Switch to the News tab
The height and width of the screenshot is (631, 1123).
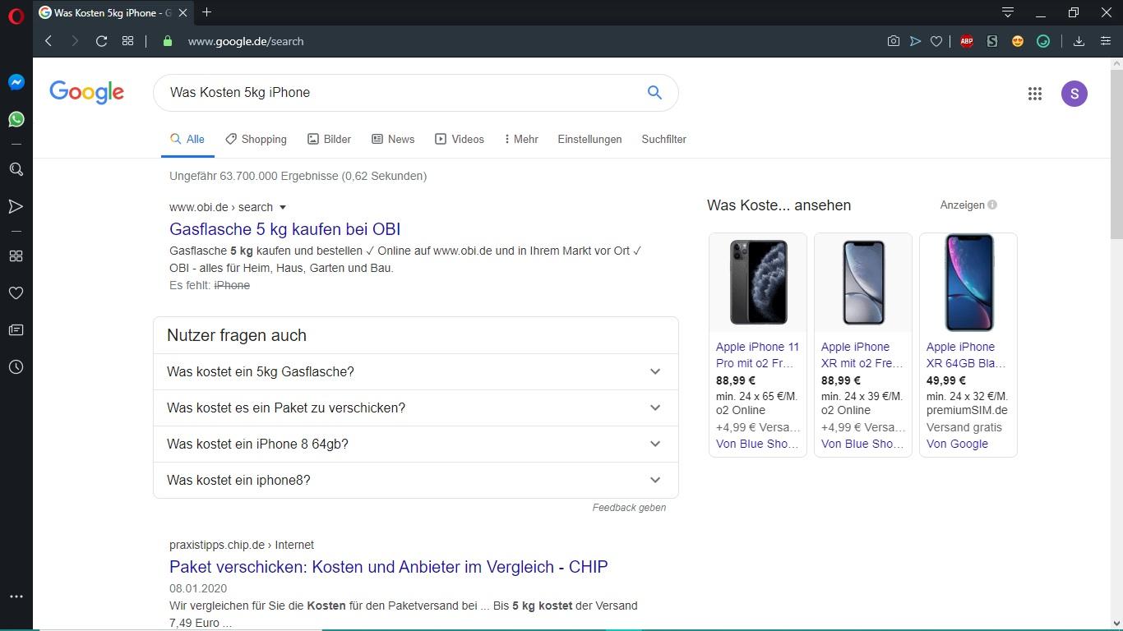(x=393, y=139)
